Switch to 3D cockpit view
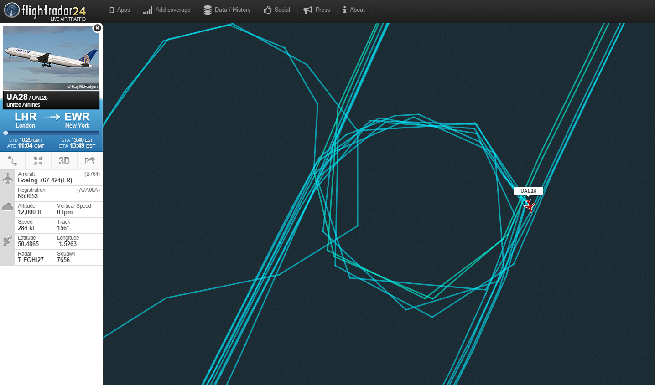The width and height of the screenshot is (655, 385). tap(64, 161)
